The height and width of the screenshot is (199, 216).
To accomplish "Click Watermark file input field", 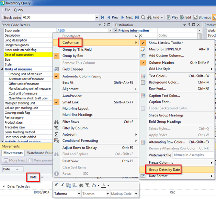I will point(193,155).
